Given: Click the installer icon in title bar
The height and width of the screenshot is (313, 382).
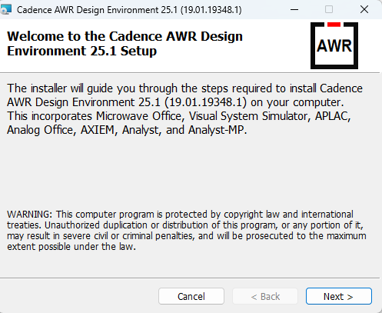Looking at the screenshot, I should (6, 10).
